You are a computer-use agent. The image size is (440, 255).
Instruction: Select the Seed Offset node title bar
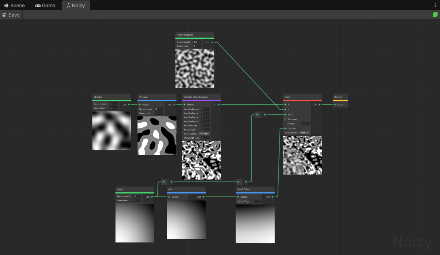pos(255,190)
